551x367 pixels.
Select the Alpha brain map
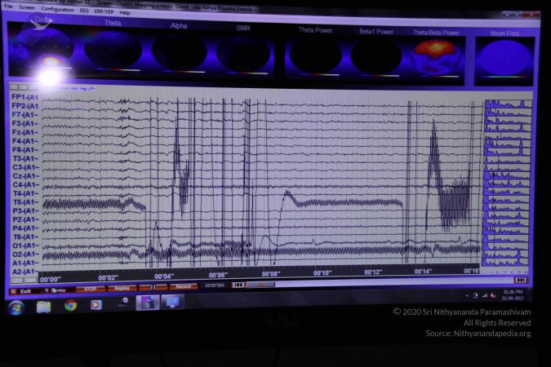179,51
